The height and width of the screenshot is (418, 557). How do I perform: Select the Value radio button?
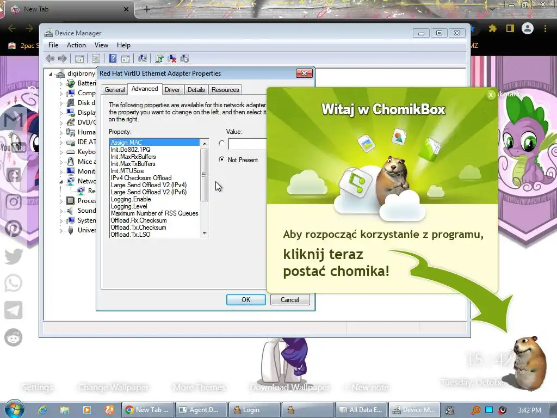(222, 143)
